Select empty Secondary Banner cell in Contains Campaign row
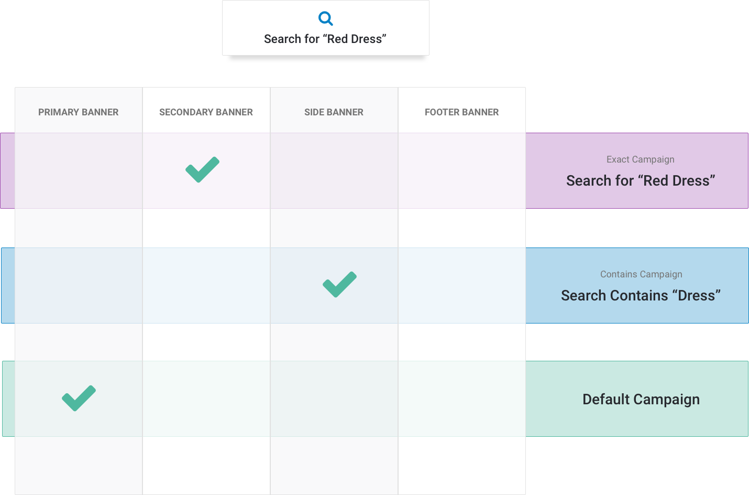This screenshot has width=749, height=495. point(206,286)
